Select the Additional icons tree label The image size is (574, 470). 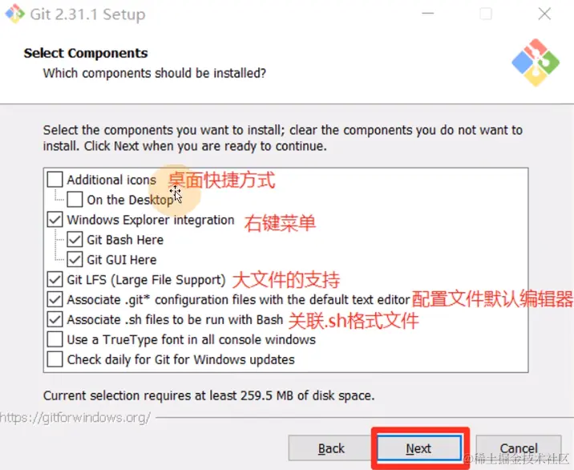point(111,180)
